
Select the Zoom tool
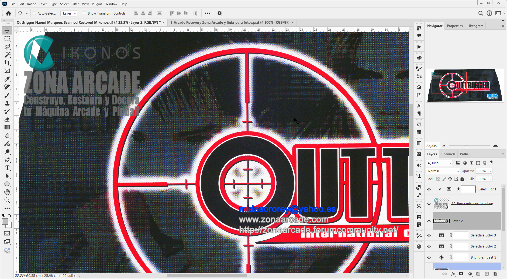7,200
